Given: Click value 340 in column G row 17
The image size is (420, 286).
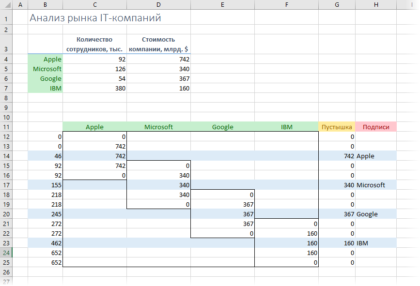Looking at the screenshot, I should click(337, 185).
